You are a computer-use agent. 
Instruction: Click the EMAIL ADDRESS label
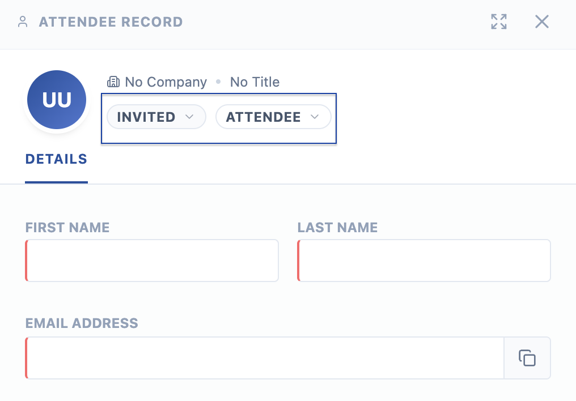coord(82,323)
